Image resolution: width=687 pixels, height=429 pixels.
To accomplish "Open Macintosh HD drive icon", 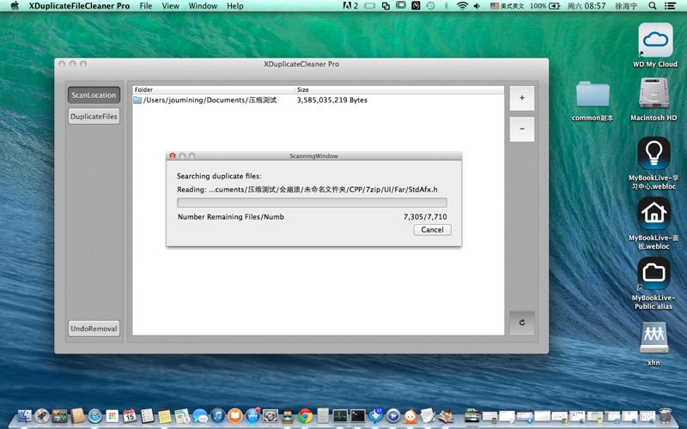I will [654, 94].
